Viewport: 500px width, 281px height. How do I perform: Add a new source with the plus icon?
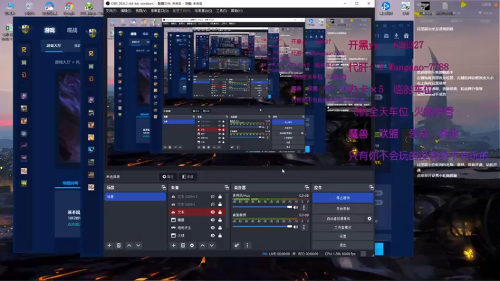point(174,245)
